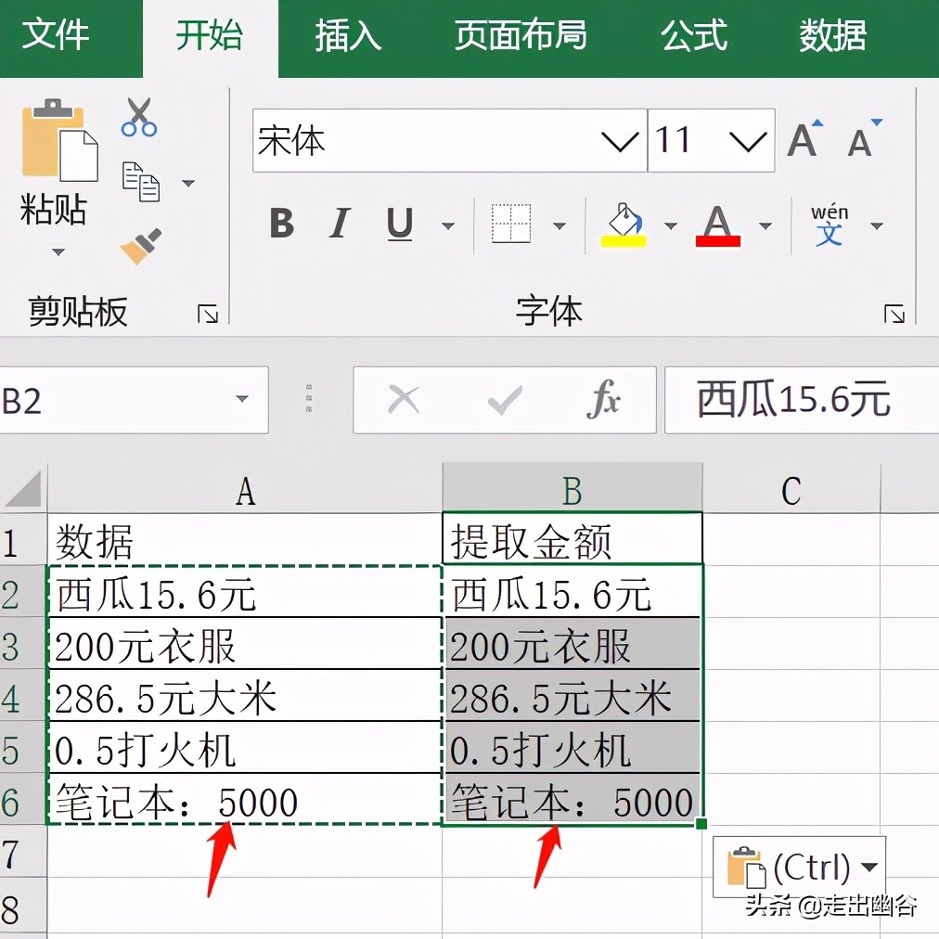Open the font size 11 dropdown
The height and width of the screenshot is (939, 939).
point(748,142)
